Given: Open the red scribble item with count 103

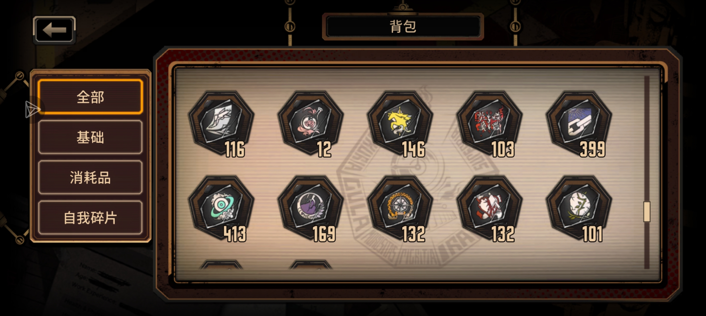Looking at the screenshot, I should (490, 123).
